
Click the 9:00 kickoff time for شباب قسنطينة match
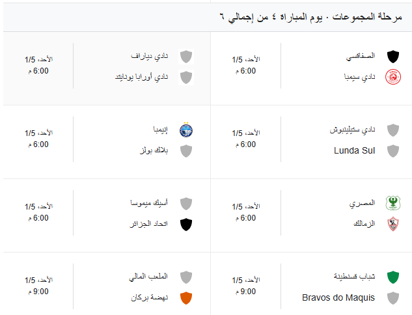pyautogui.click(x=247, y=292)
